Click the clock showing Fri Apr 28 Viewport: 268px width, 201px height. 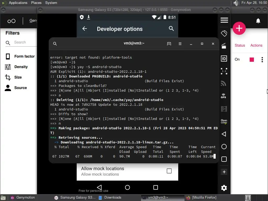click(x=254, y=3)
